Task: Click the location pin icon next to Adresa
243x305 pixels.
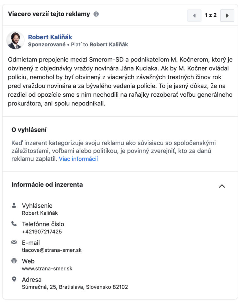Action: pos(14,279)
